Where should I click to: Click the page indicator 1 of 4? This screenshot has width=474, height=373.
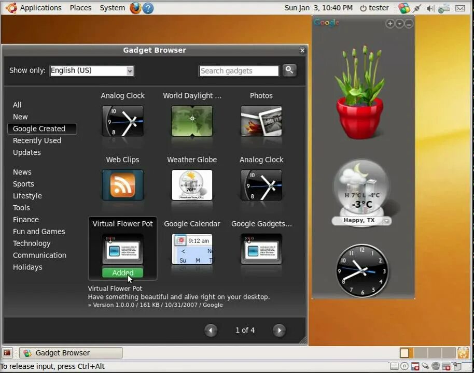pos(245,330)
